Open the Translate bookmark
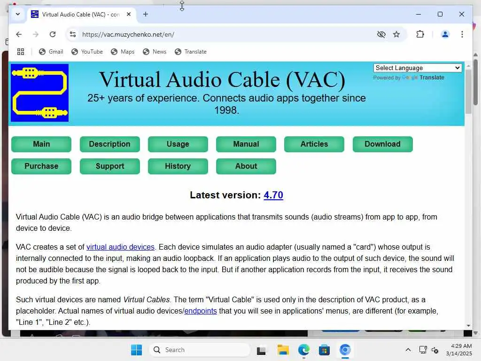The height and width of the screenshot is (361, 481). click(191, 52)
